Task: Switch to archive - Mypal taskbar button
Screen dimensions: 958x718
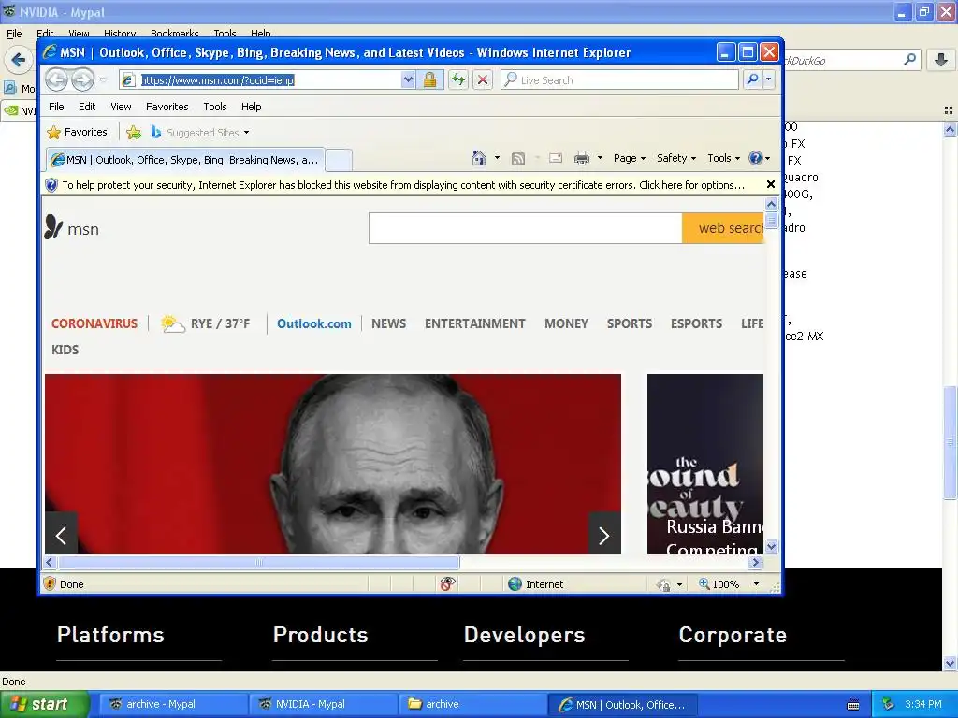Action: 171,704
